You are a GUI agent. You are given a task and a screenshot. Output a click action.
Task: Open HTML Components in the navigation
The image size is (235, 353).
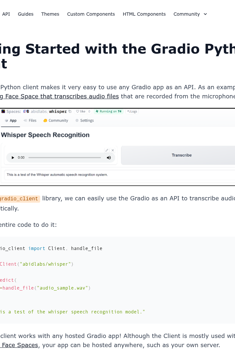point(144,14)
